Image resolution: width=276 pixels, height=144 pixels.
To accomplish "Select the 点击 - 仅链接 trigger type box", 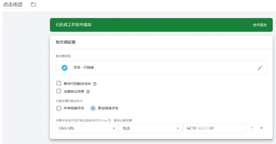I will click(x=161, y=68).
